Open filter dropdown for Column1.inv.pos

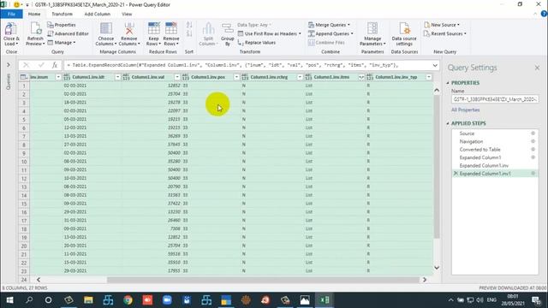[236, 77]
